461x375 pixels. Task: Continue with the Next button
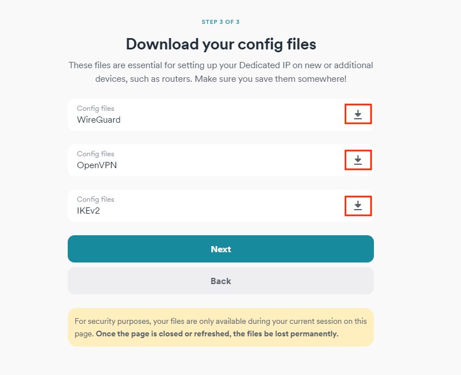(x=221, y=249)
